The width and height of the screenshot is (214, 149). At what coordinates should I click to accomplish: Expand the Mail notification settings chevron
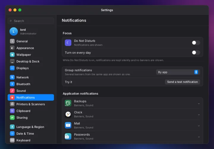click(199, 126)
